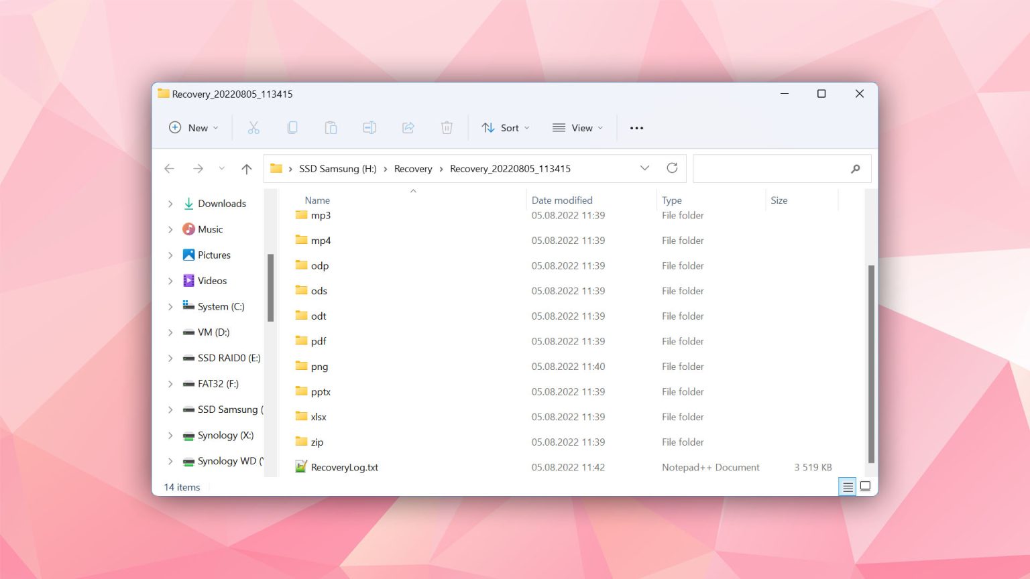Start a search with the magnifier icon

coord(855,169)
